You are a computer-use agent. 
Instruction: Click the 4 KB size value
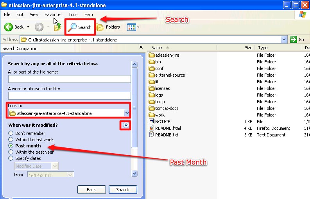click(x=248, y=128)
